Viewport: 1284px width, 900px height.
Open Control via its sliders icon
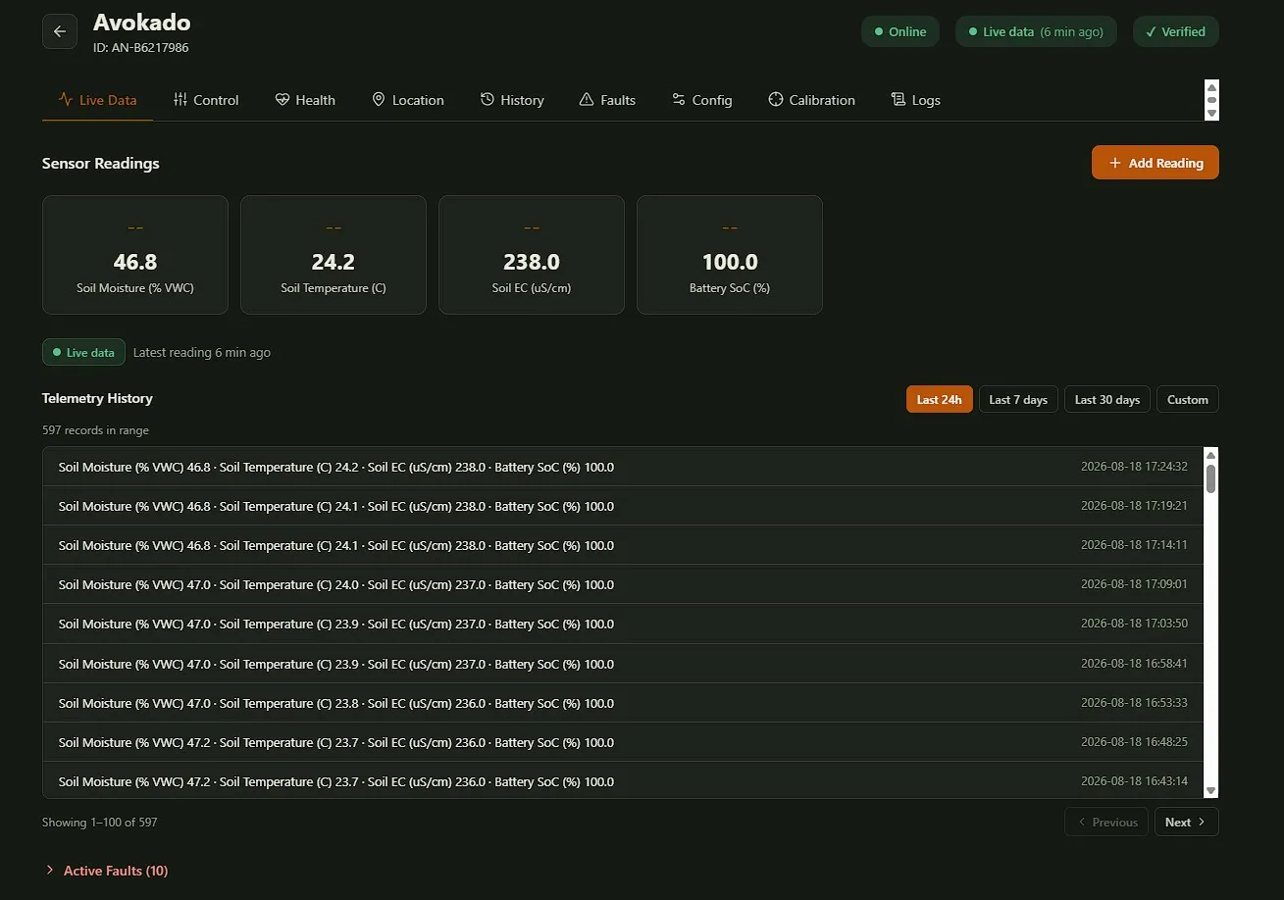[x=180, y=100]
